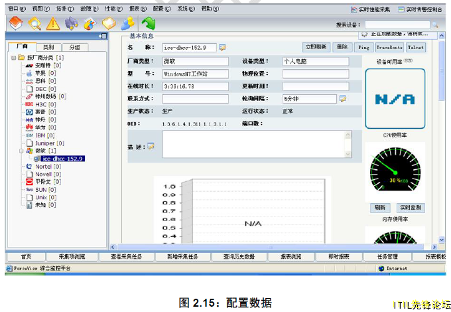This screenshot has height=312, width=451.
Task: Open 实时告警控制台 shortcut
Action: click(420, 9)
